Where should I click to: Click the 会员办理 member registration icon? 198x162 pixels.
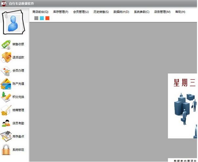6,71
